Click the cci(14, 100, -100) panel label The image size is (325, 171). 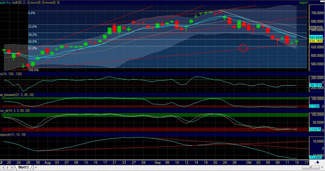coord(11,74)
